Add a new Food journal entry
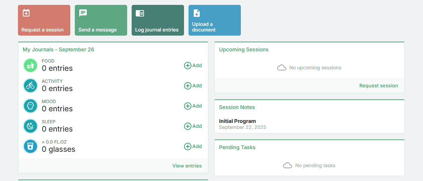This screenshot has width=423, height=181. pyautogui.click(x=193, y=66)
